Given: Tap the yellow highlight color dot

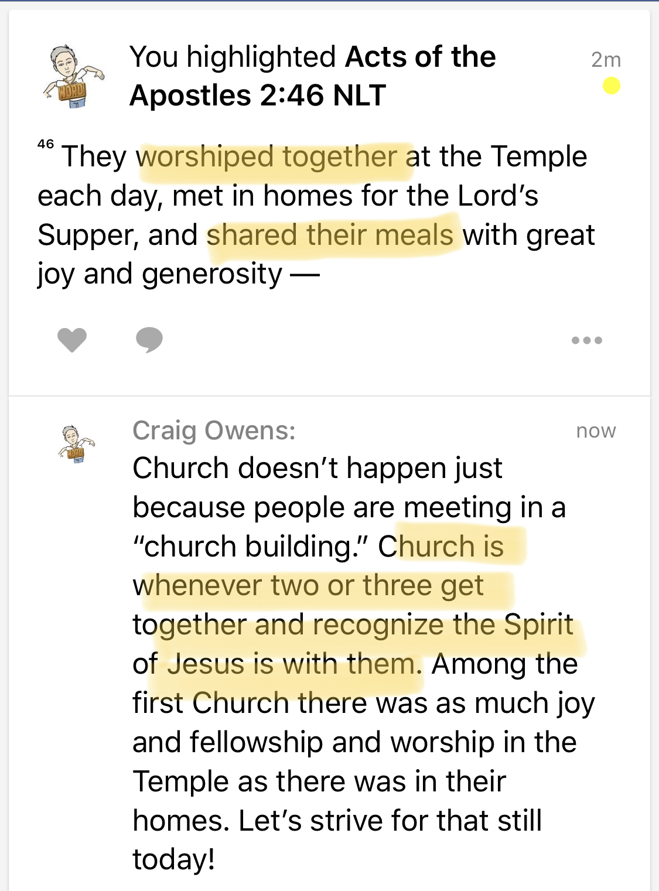Looking at the screenshot, I should [x=612, y=86].
